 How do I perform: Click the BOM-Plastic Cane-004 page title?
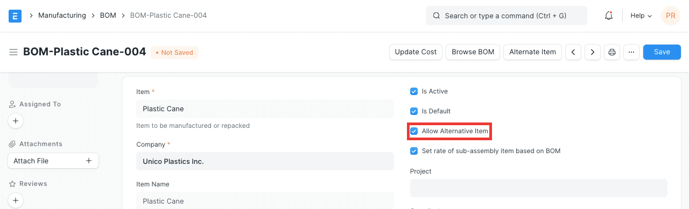[x=85, y=52]
